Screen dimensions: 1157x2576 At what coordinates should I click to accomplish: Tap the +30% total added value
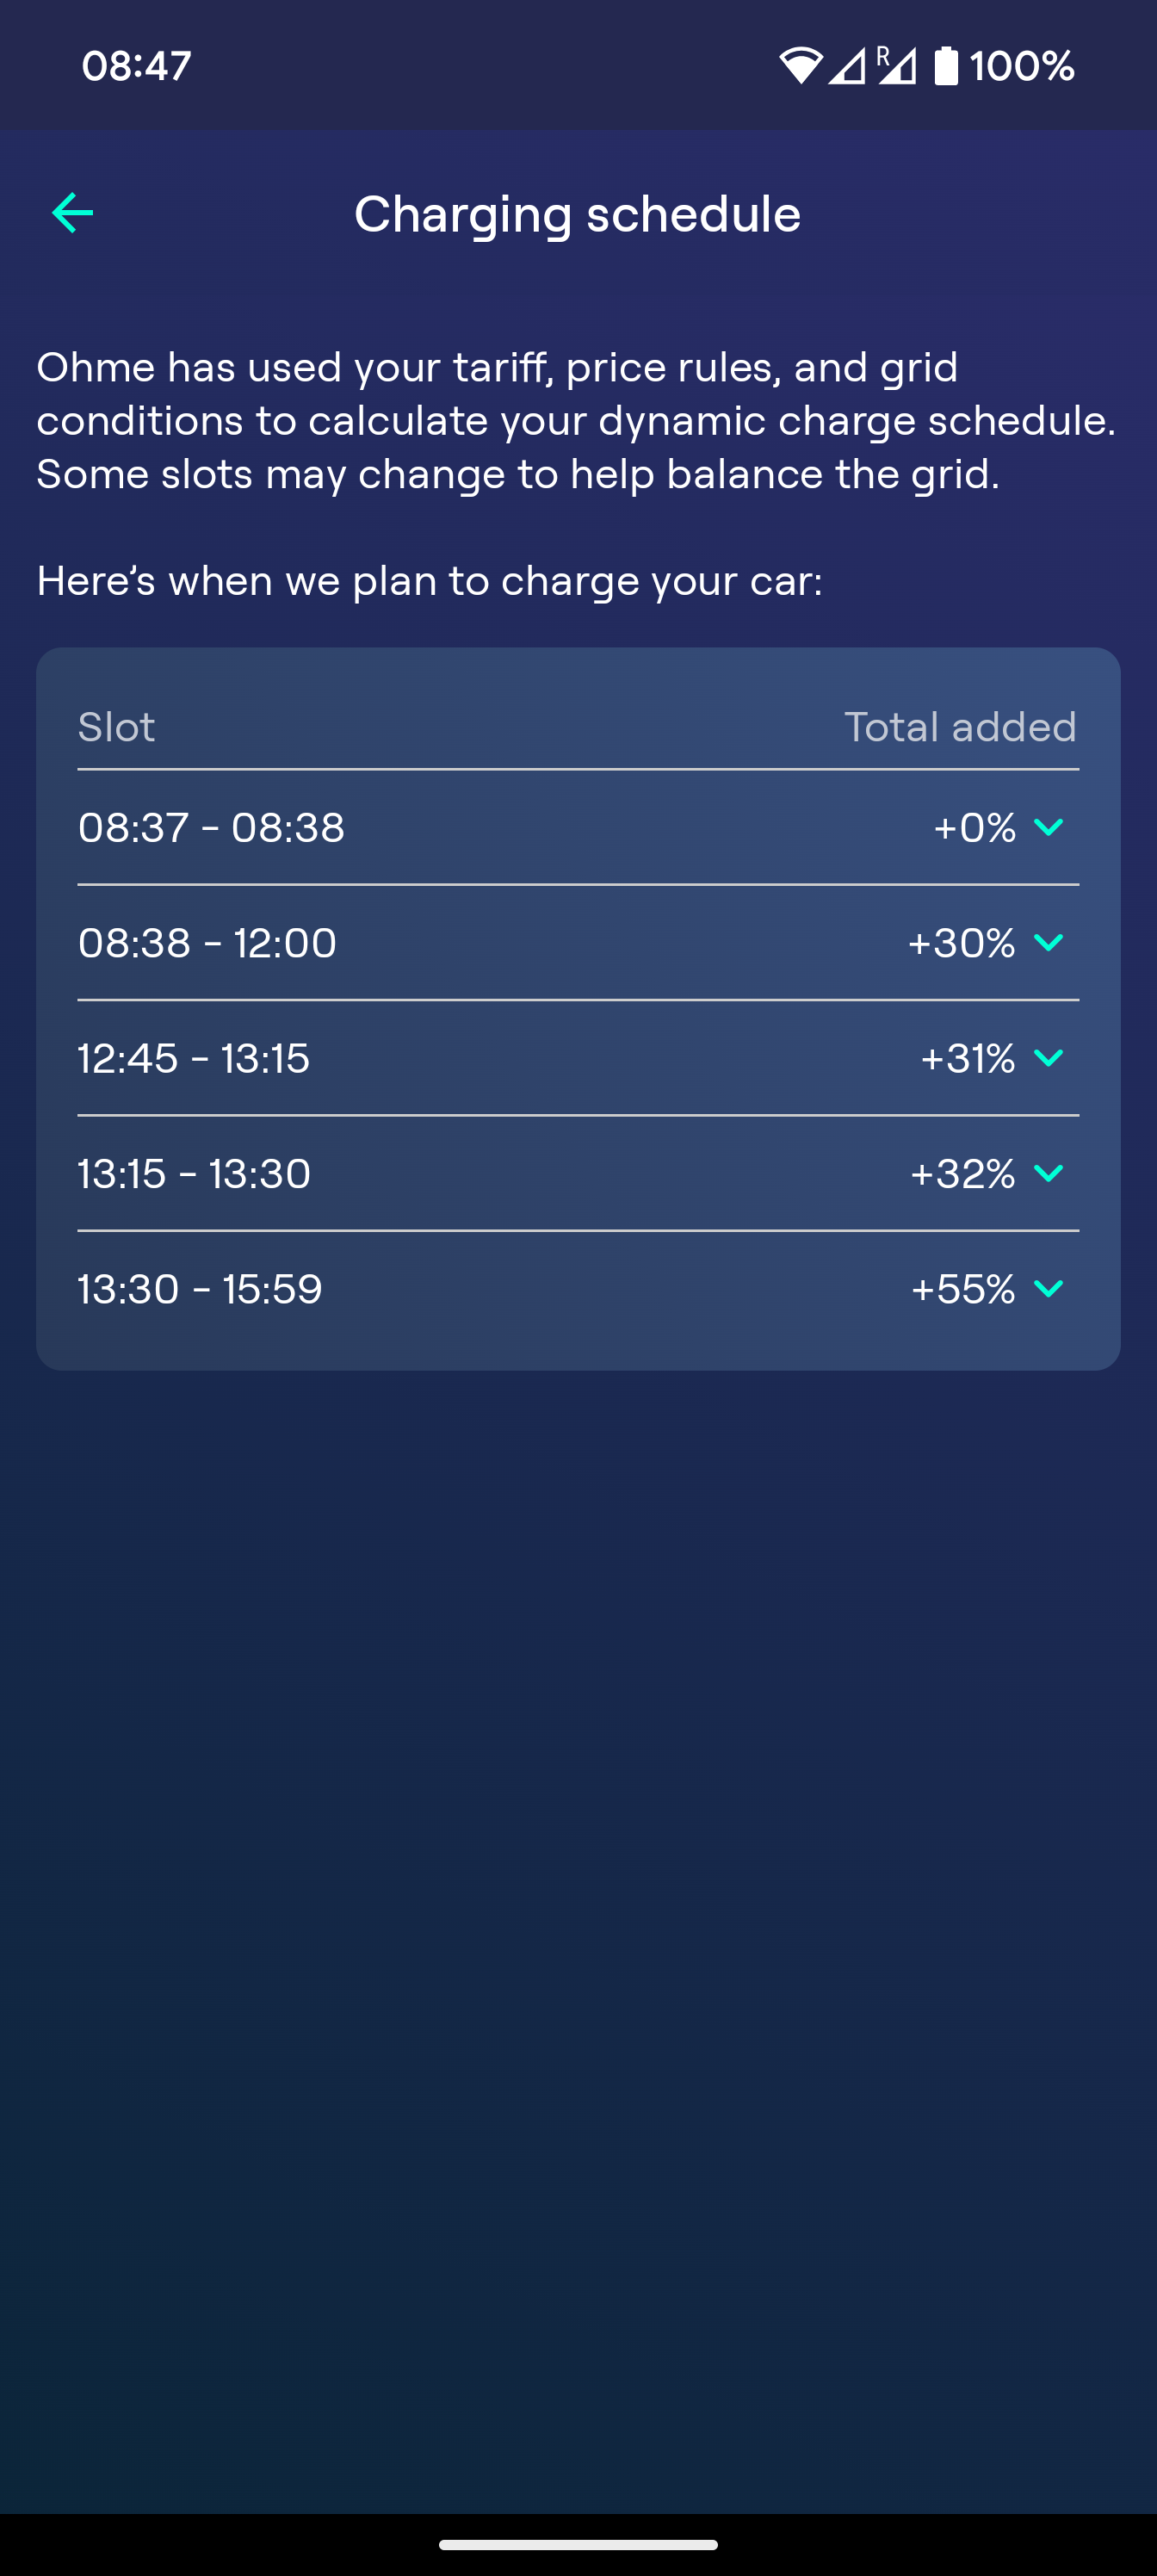961,942
